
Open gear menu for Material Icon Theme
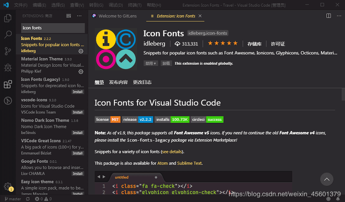[x=81, y=71]
